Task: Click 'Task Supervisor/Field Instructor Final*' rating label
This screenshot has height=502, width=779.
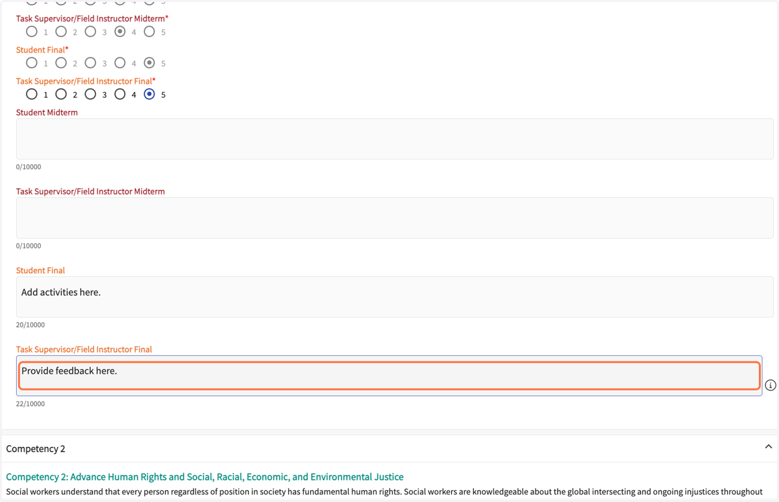Action: pyautogui.click(x=86, y=81)
